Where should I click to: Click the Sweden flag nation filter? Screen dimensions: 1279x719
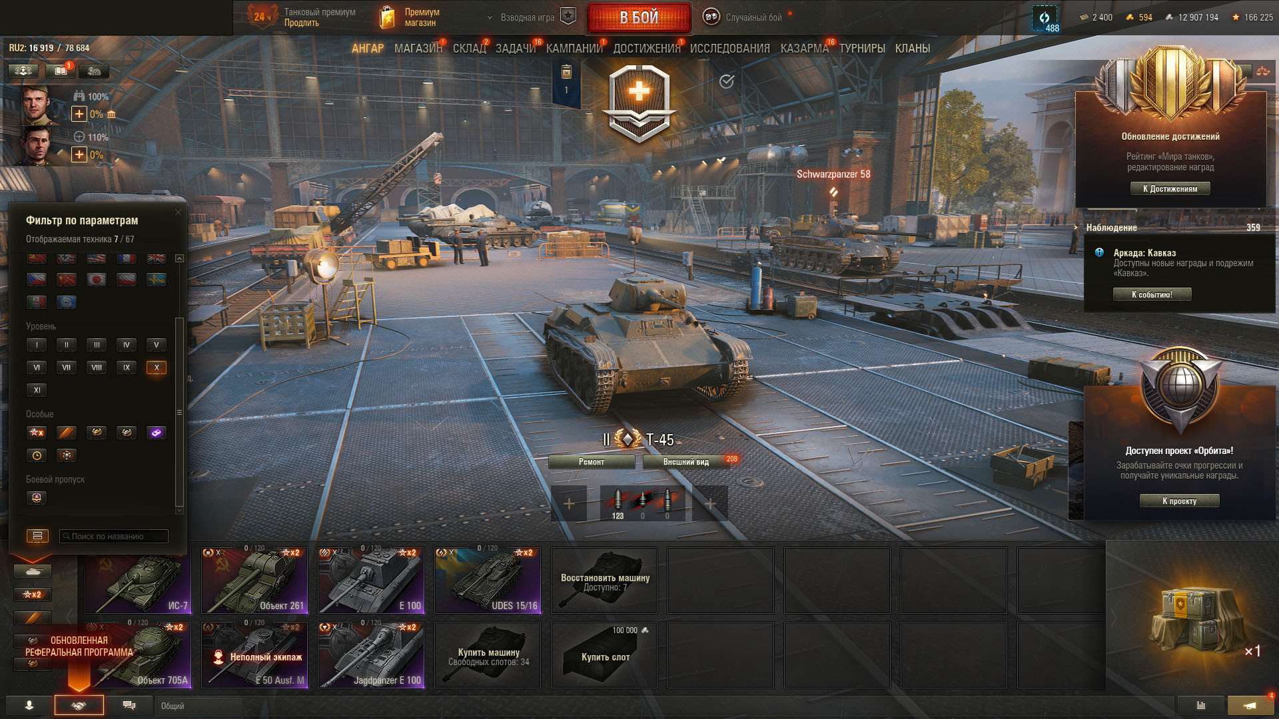coord(157,280)
